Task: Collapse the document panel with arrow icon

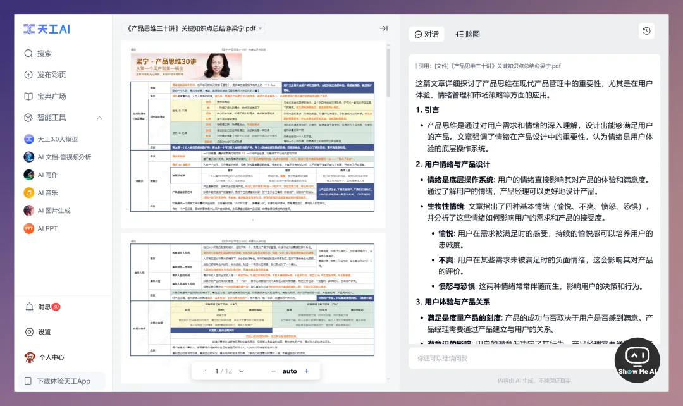Action: click(x=383, y=28)
